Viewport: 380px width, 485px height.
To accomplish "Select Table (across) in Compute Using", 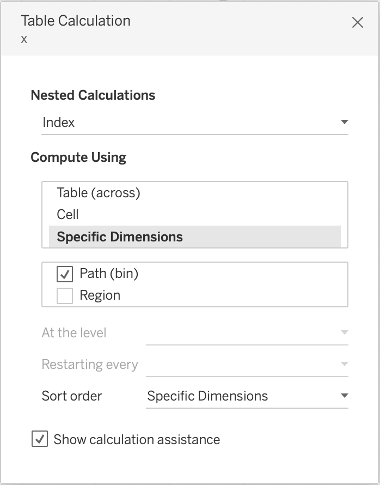I will click(x=99, y=193).
